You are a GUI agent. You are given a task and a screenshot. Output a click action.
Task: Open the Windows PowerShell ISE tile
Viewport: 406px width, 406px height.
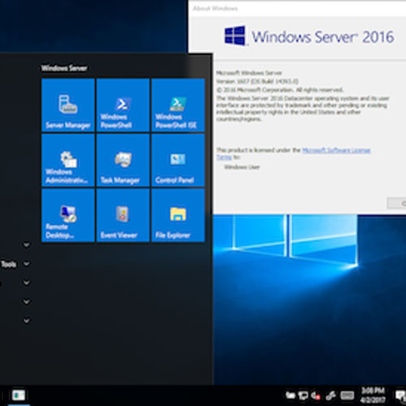(x=178, y=105)
